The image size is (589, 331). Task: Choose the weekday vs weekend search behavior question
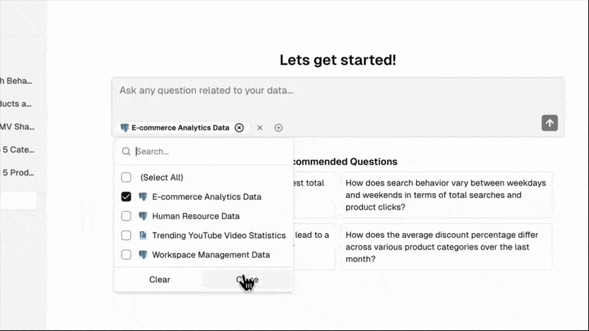pyautogui.click(x=446, y=194)
